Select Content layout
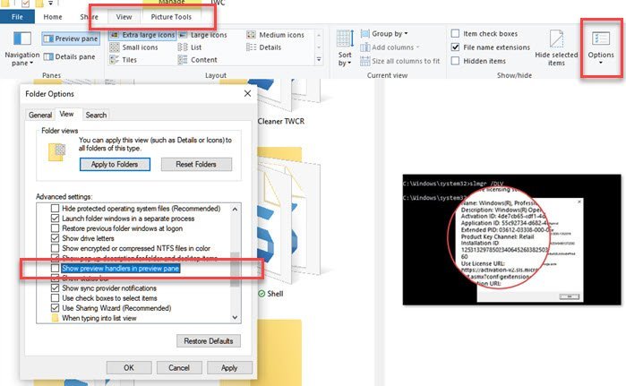Image resolution: width=626 pixels, height=386 pixels. tap(198, 60)
